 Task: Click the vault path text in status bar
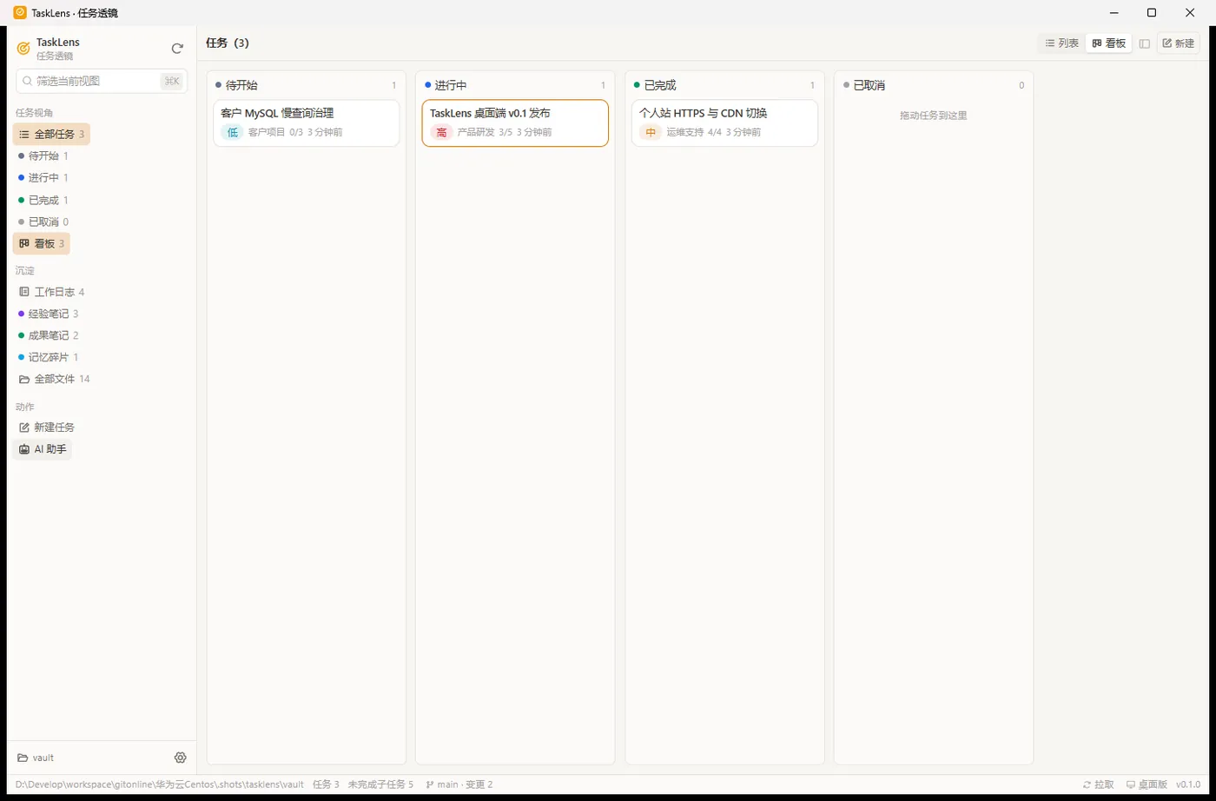pyautogui.click(x=160, y=784)
